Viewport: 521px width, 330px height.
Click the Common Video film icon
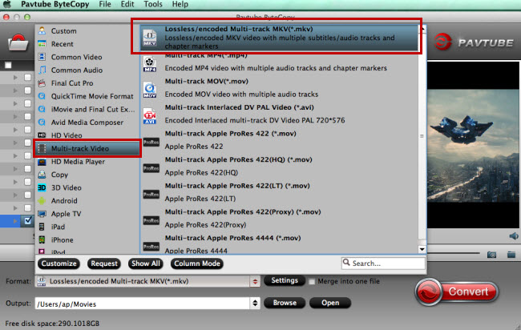click(42, 57)
